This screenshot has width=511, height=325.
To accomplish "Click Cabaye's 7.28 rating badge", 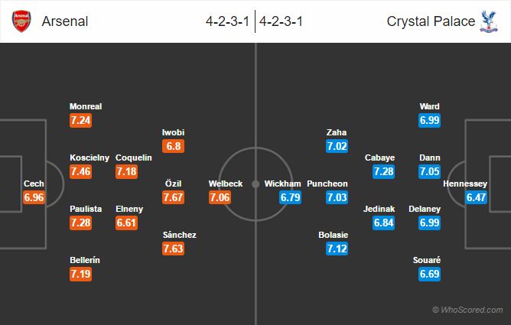I will pos(383,171).
